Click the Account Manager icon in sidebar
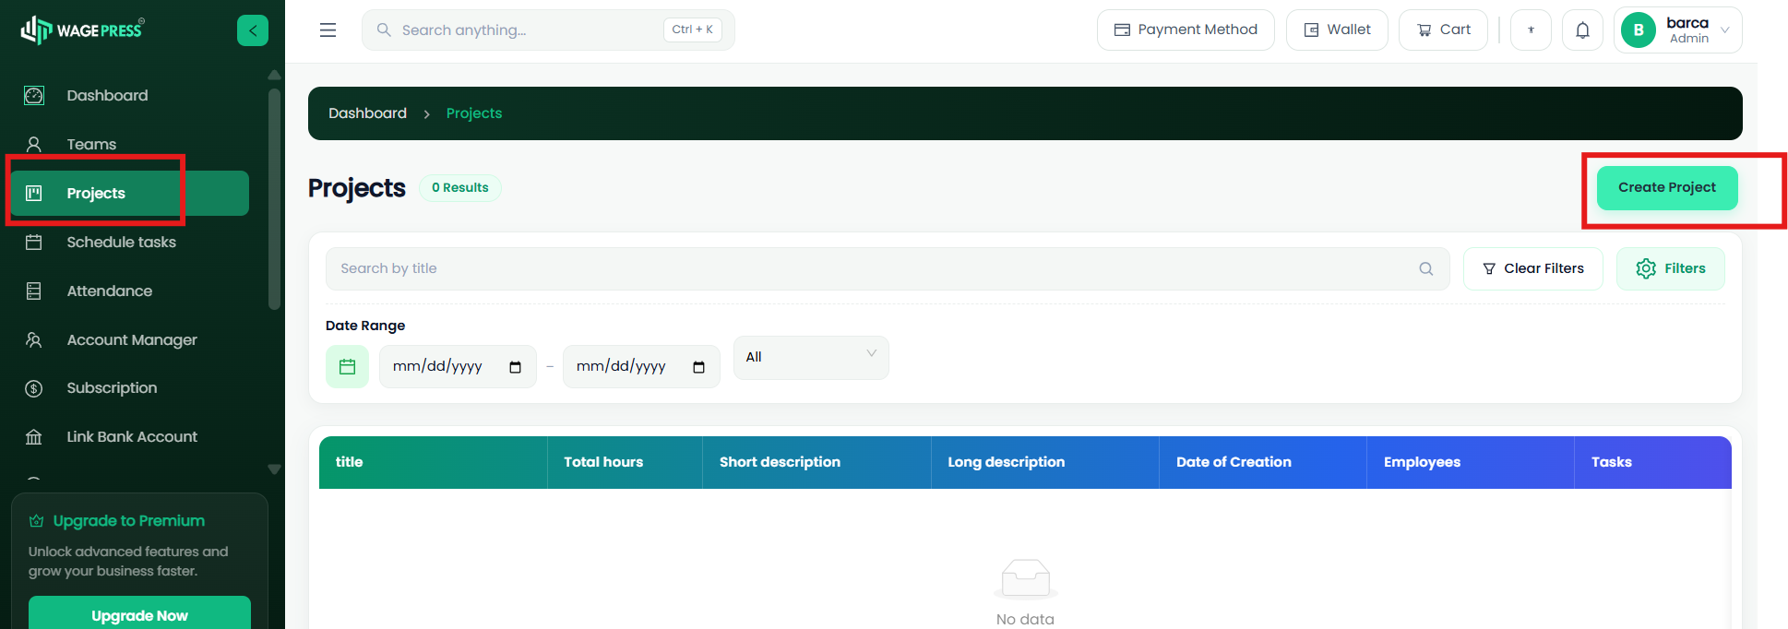This screenshot has height=629, width=1788. 34,340
